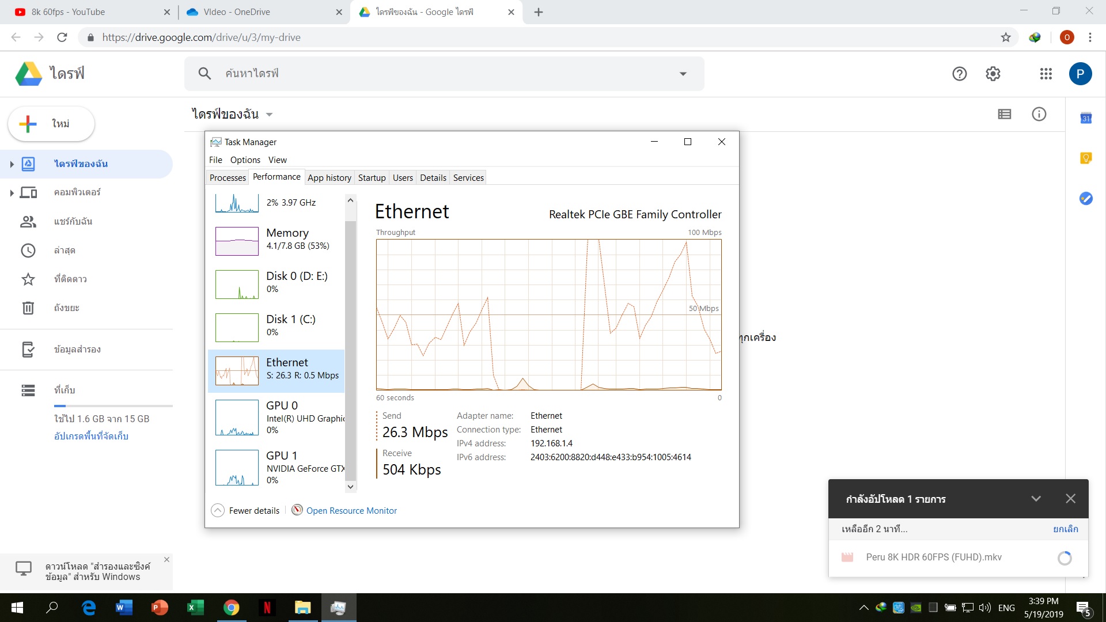Open Chrome's three-dot menu
Screen dimensions: 1106x622
pyautogui.click(x=1090, y=37)
